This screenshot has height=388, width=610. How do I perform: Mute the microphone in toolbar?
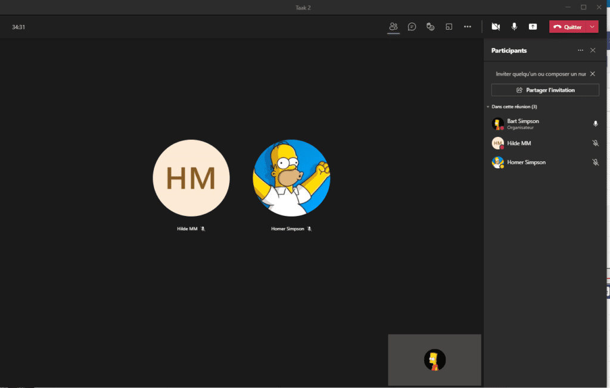pyautogui.click(x=514, y=26)
